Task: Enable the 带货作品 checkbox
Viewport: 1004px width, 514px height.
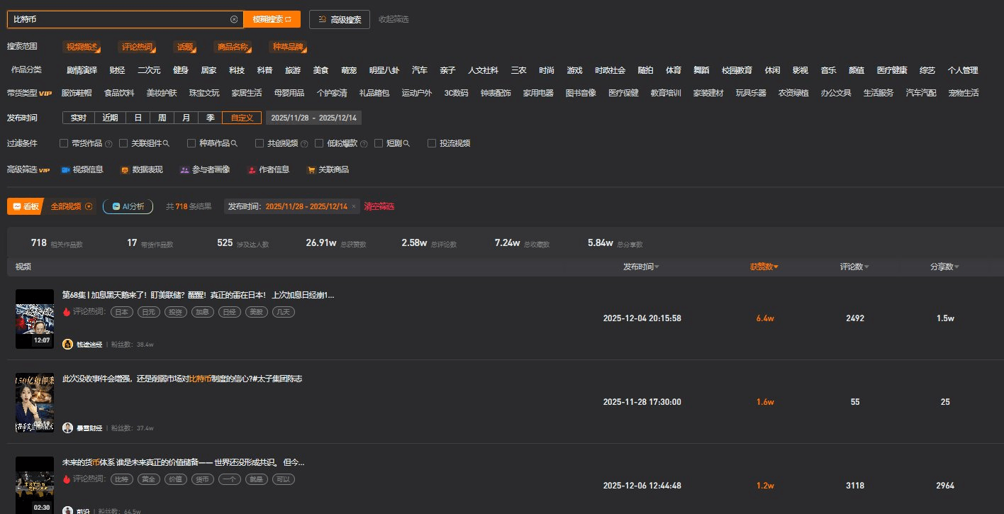Action: (x=64, y=143)
